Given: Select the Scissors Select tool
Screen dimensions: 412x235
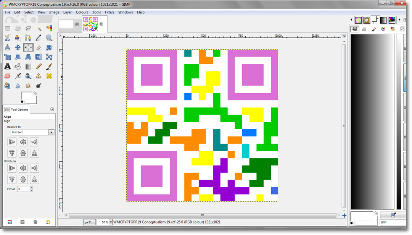Looking at the screenshot, I should point(8,38).
